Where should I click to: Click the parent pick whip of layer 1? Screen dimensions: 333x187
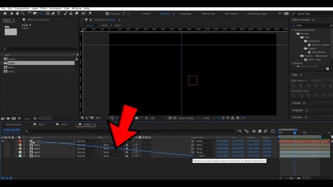[x=193, y=141]
